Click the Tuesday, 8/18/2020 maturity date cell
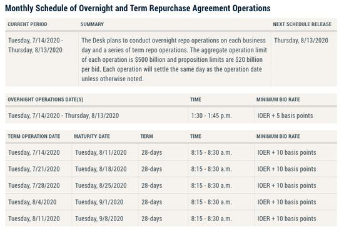344x231 pixels. point(101,169)
